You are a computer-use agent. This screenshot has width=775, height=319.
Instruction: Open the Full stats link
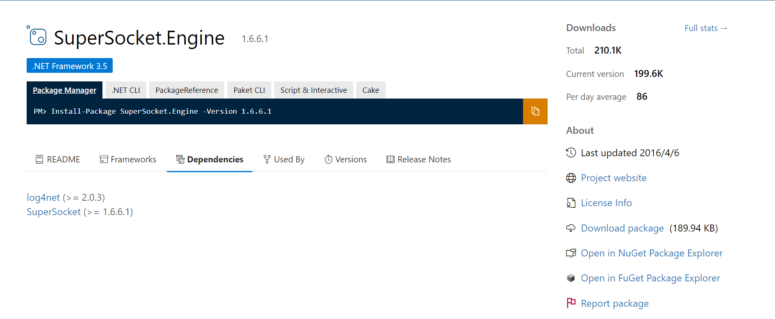706,28
